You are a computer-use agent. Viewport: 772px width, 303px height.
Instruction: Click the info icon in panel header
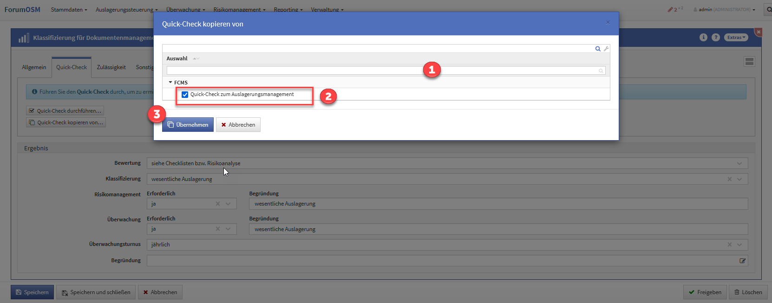[703, 38]
